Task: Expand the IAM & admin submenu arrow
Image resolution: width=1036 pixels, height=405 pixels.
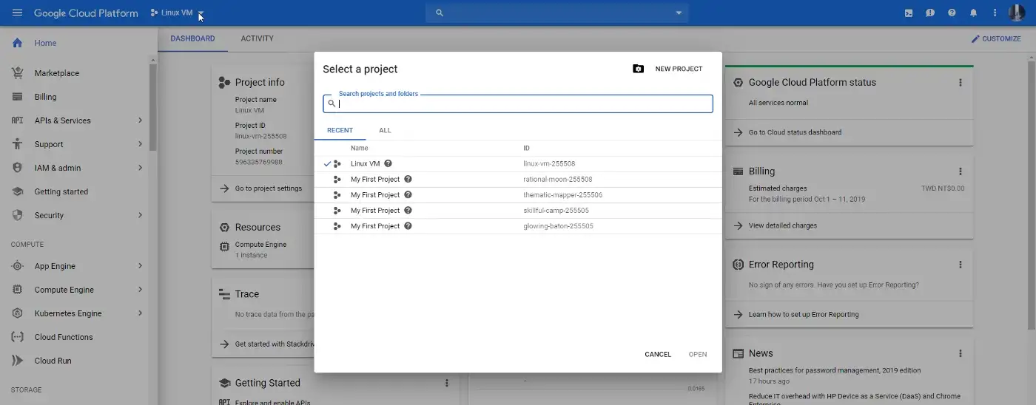Action: click(140, 168)
